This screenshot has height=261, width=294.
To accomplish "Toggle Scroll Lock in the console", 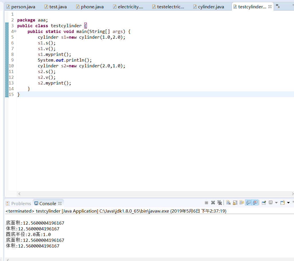I will point(235,203).
